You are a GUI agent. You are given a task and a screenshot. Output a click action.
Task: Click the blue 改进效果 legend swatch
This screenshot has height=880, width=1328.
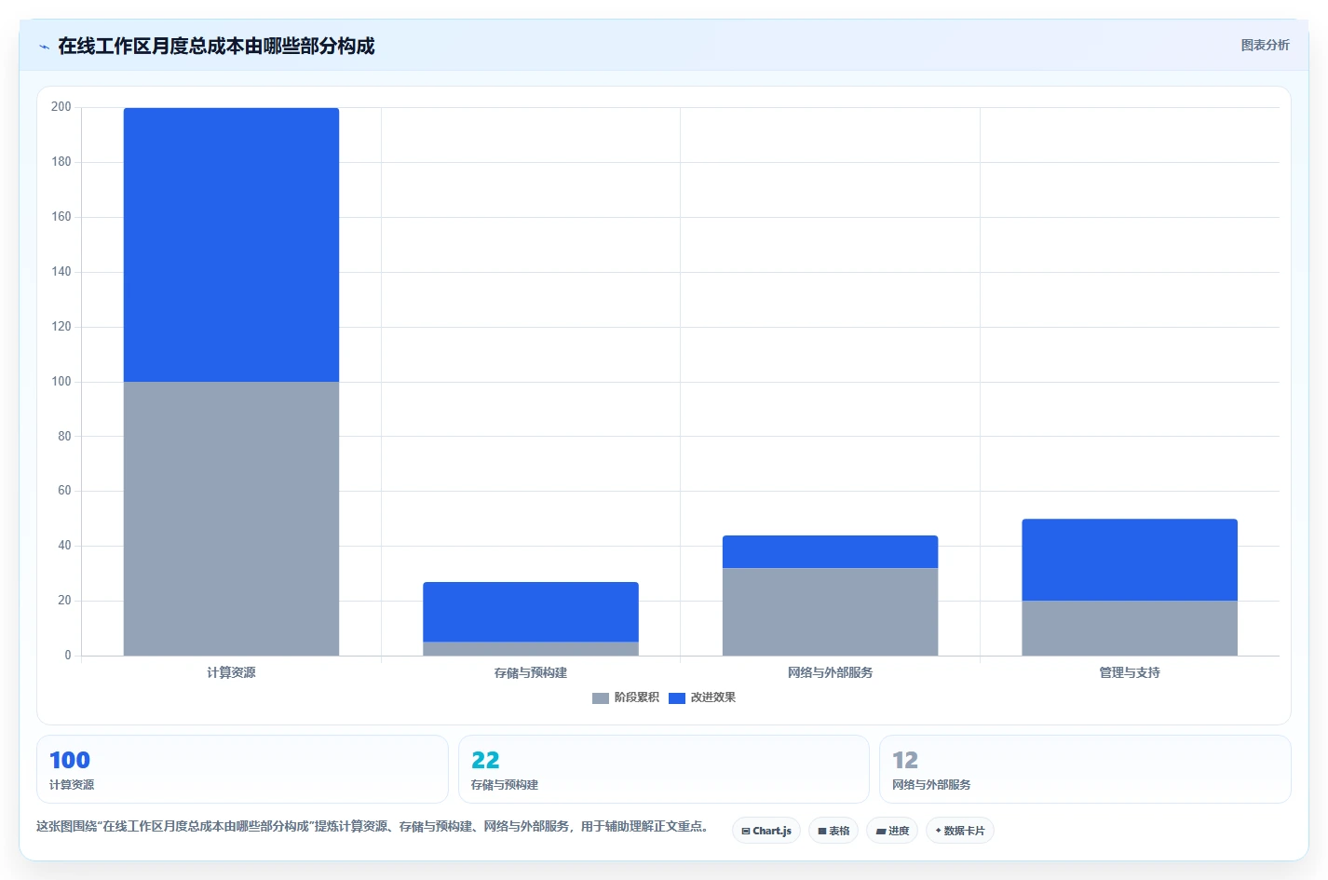677,698
